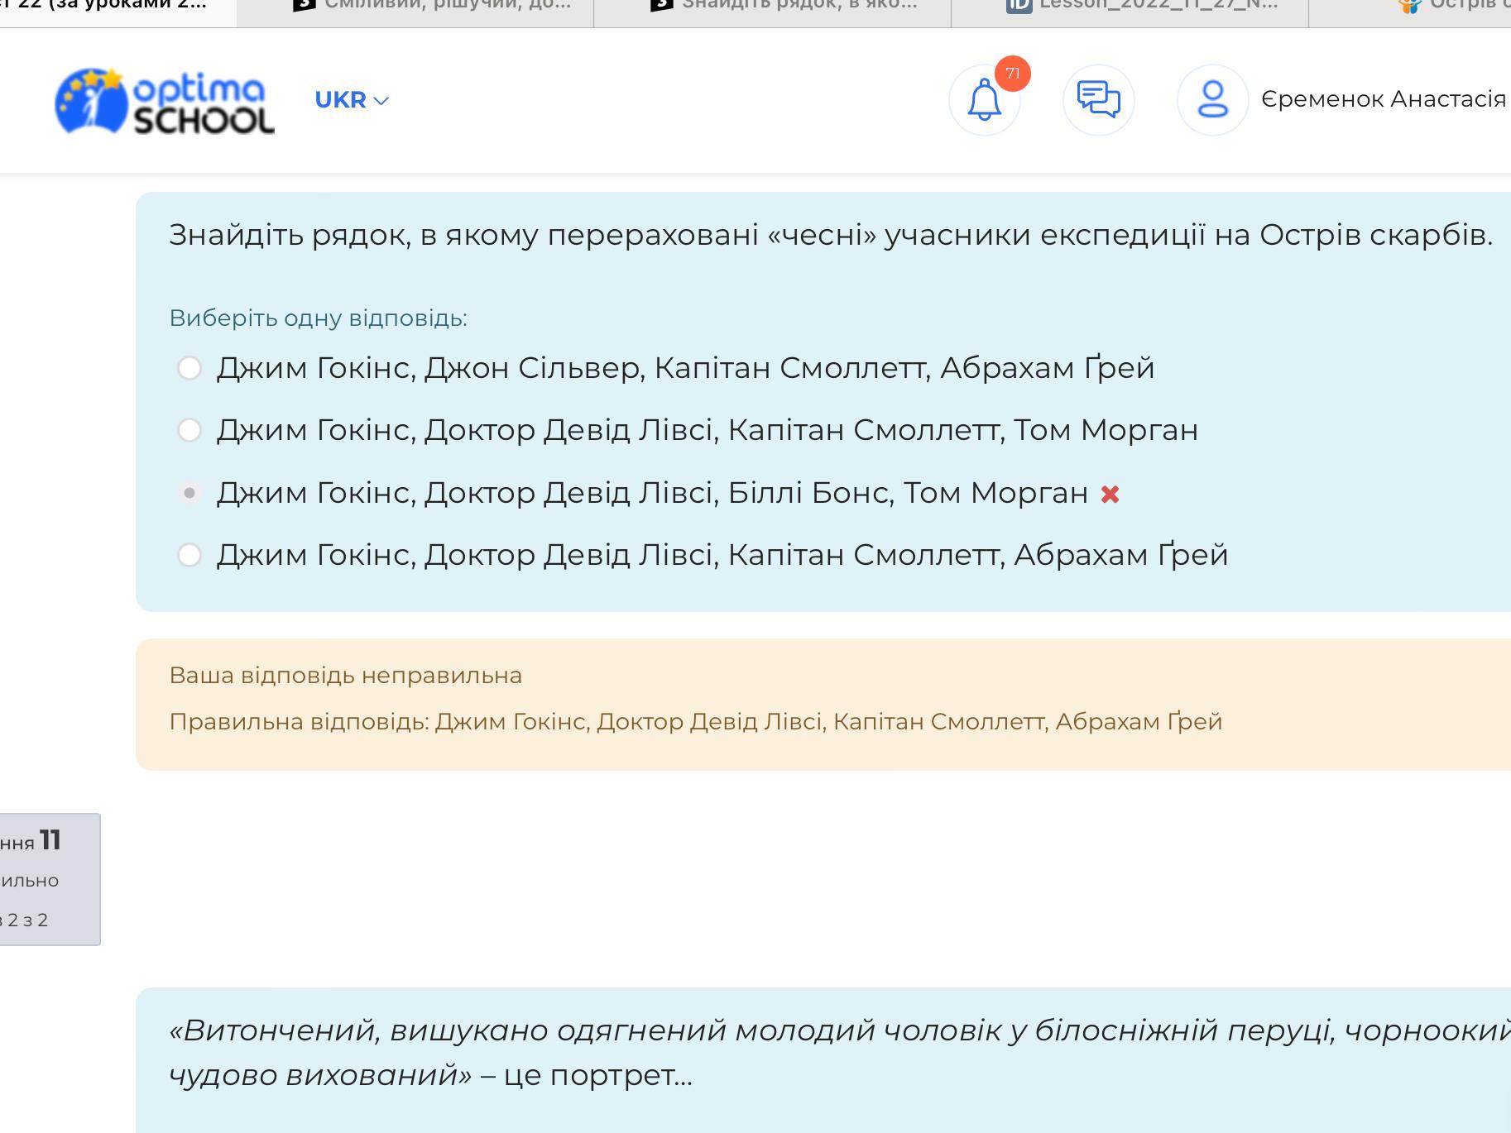The image size is (1511, 1133).
Task: Switch to the 'Сміливий, рішучий' browser tab
Action: (447, 5)
